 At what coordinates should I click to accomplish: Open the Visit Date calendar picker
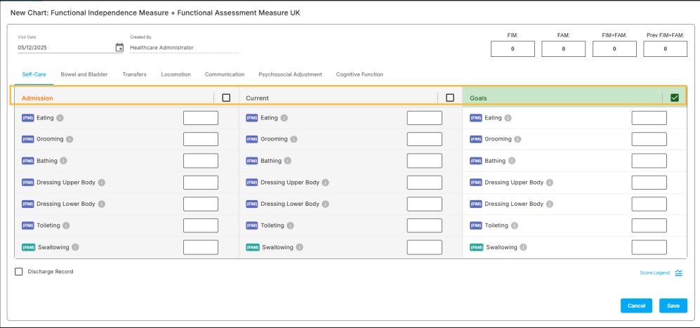[119, 48]
